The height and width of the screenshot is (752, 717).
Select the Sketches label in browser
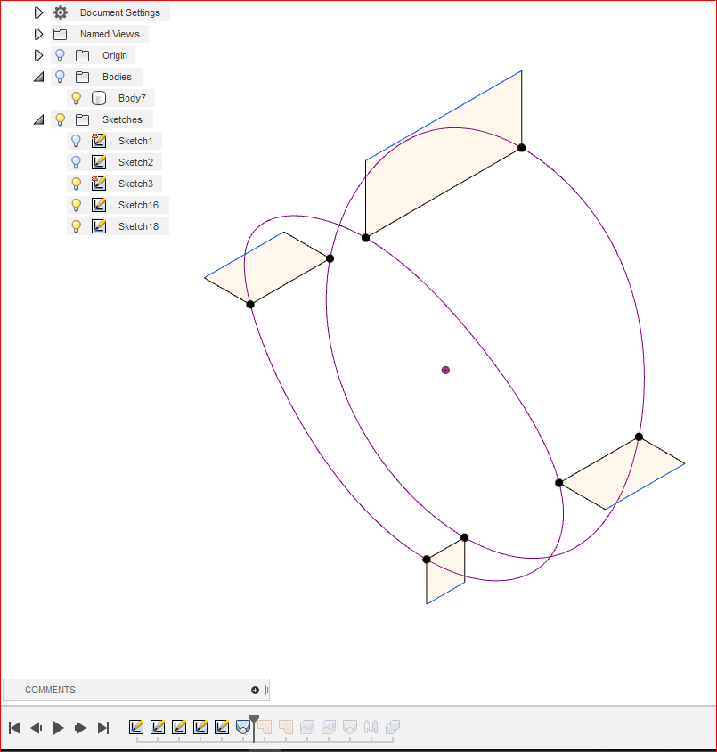pos(122,119)
